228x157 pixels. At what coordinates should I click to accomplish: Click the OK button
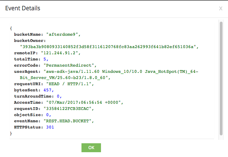[91, 147]
